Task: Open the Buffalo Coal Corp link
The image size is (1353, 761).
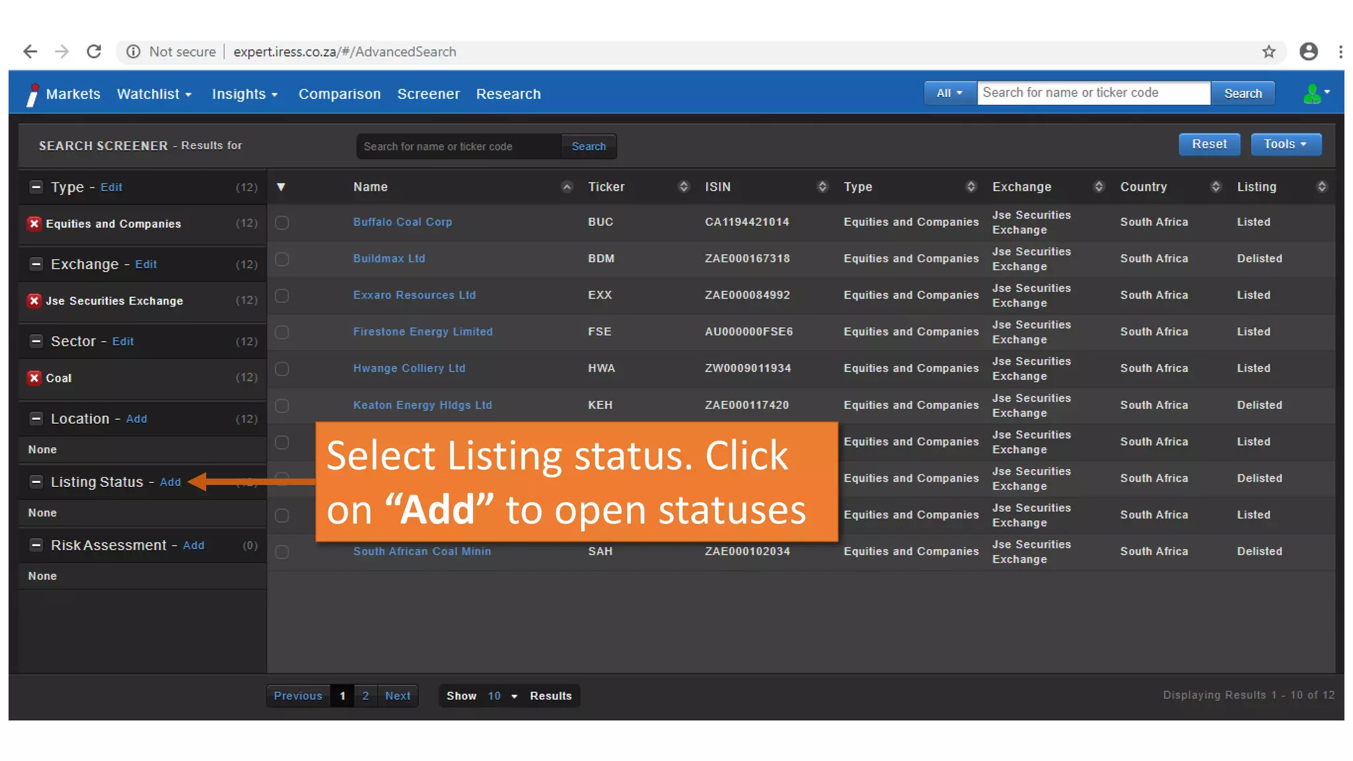Action: (402, 222)
